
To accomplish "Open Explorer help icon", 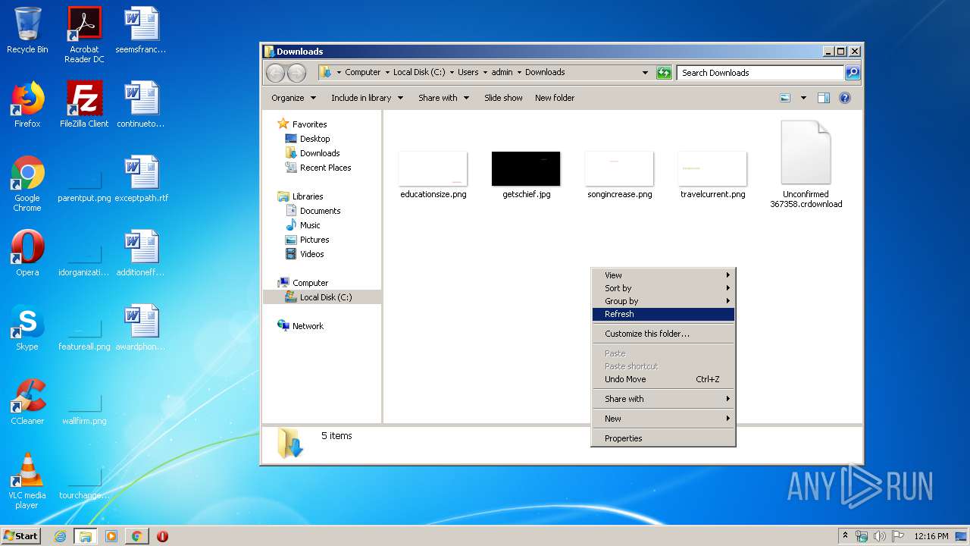I will coord(845,98).
